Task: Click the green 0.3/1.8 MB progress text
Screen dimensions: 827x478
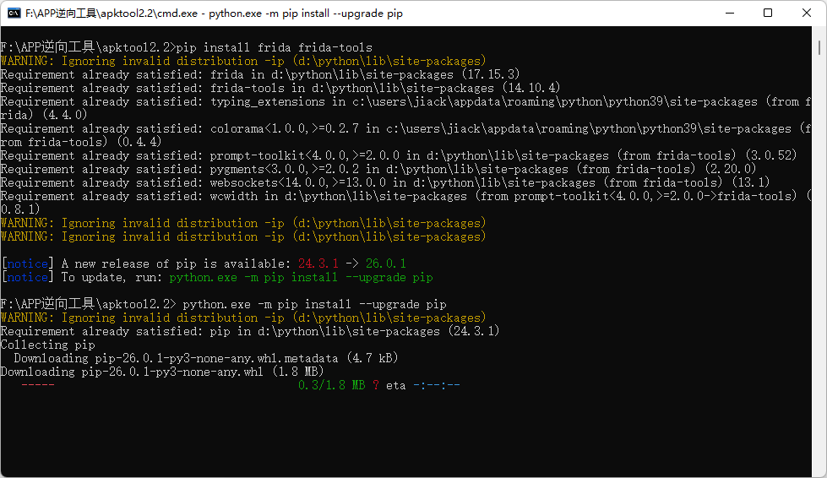Action: pos(332,385)
